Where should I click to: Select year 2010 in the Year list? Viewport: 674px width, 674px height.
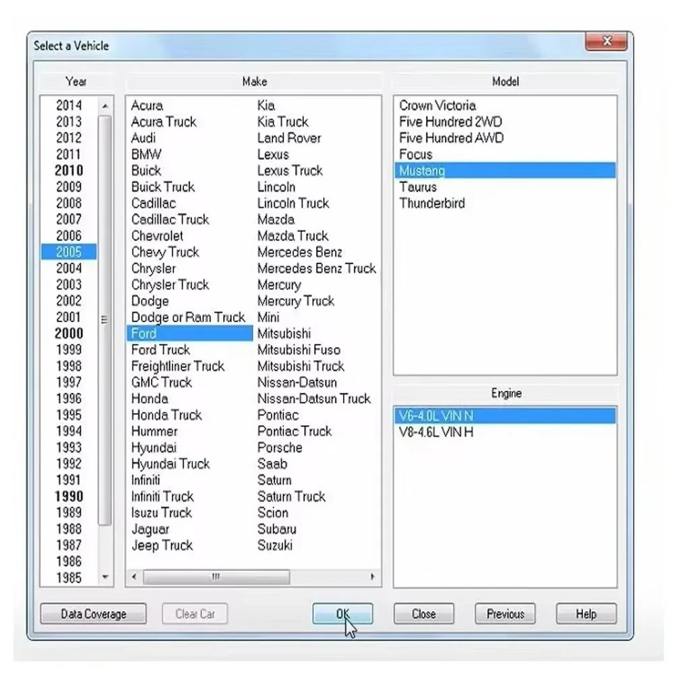69,171
